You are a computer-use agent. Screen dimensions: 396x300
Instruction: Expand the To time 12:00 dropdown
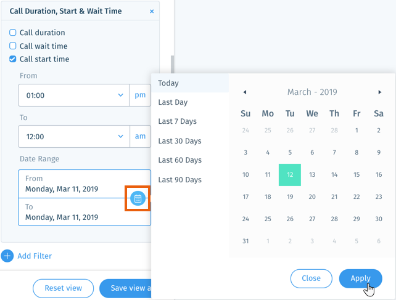(x=74, y=137)
